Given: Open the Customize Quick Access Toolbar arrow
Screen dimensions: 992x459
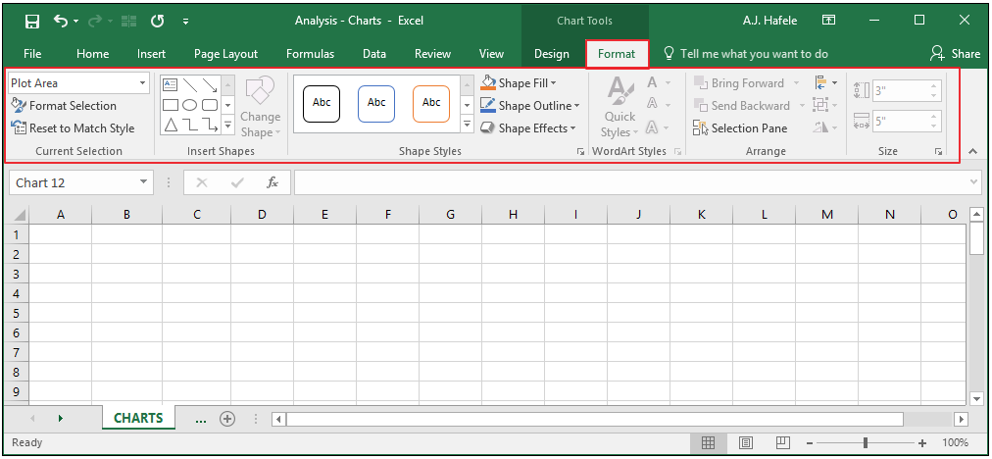Looking at the screenshot, I should tap(185, 22).
